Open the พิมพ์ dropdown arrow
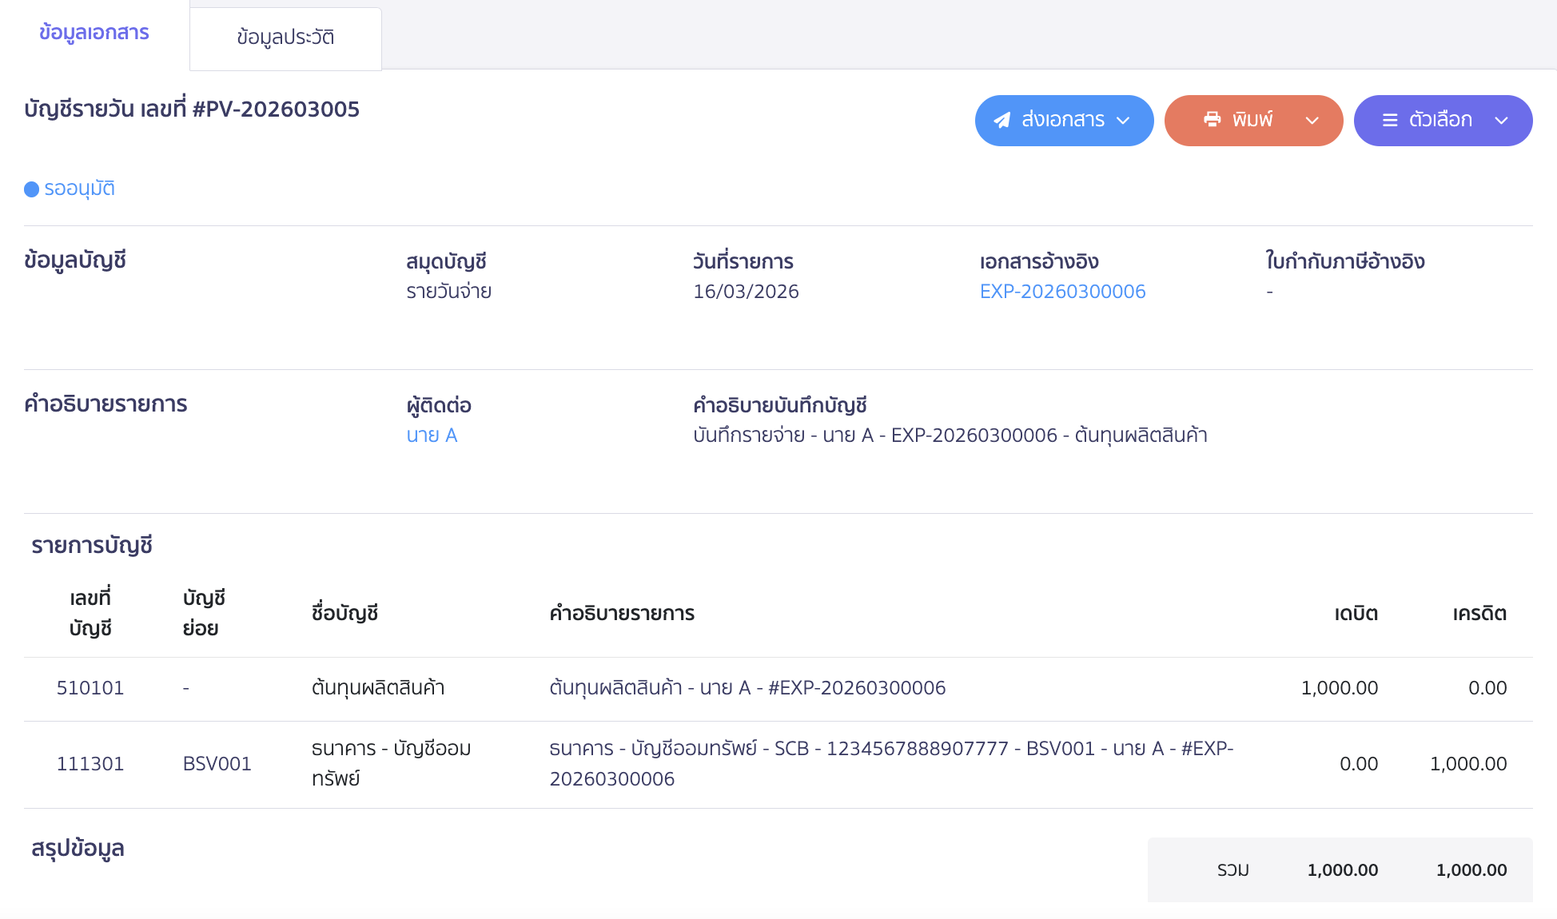 click(x=1312, y=121)
